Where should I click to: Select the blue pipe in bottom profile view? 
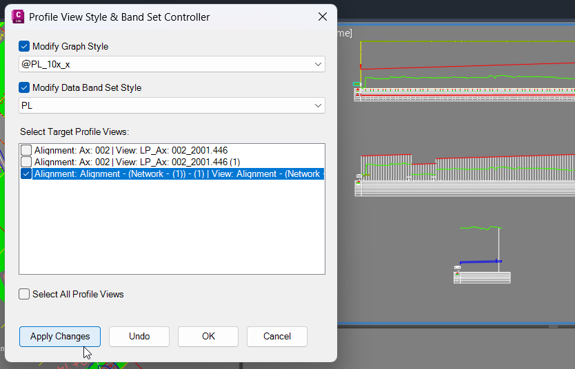pos(481,262)
